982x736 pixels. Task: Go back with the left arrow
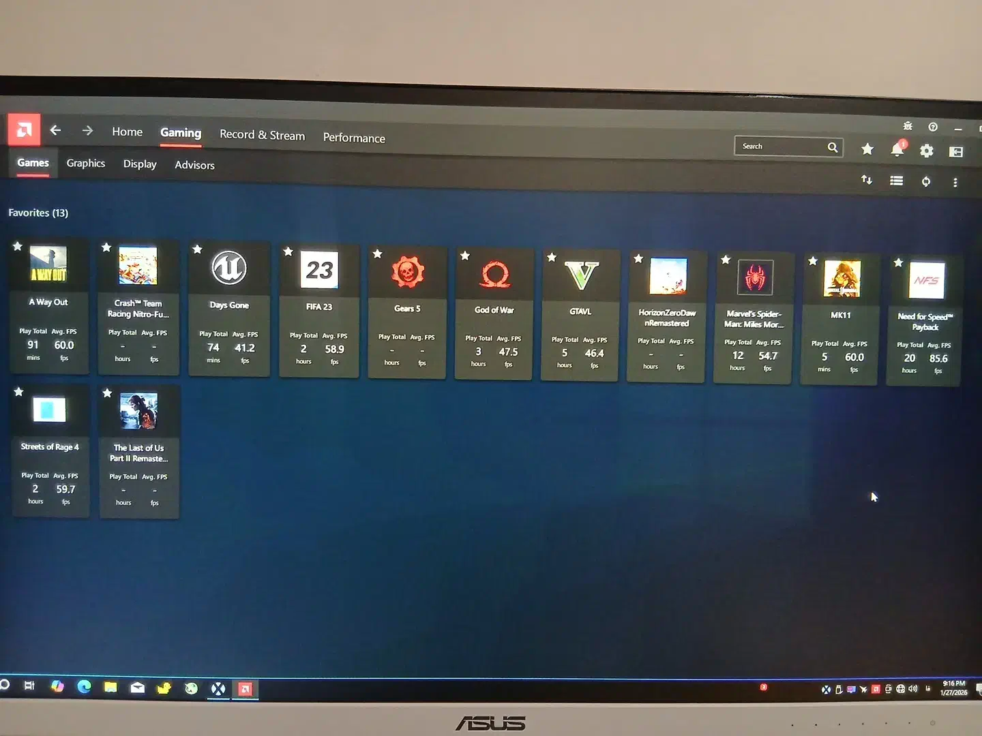[x=56, y=130]
